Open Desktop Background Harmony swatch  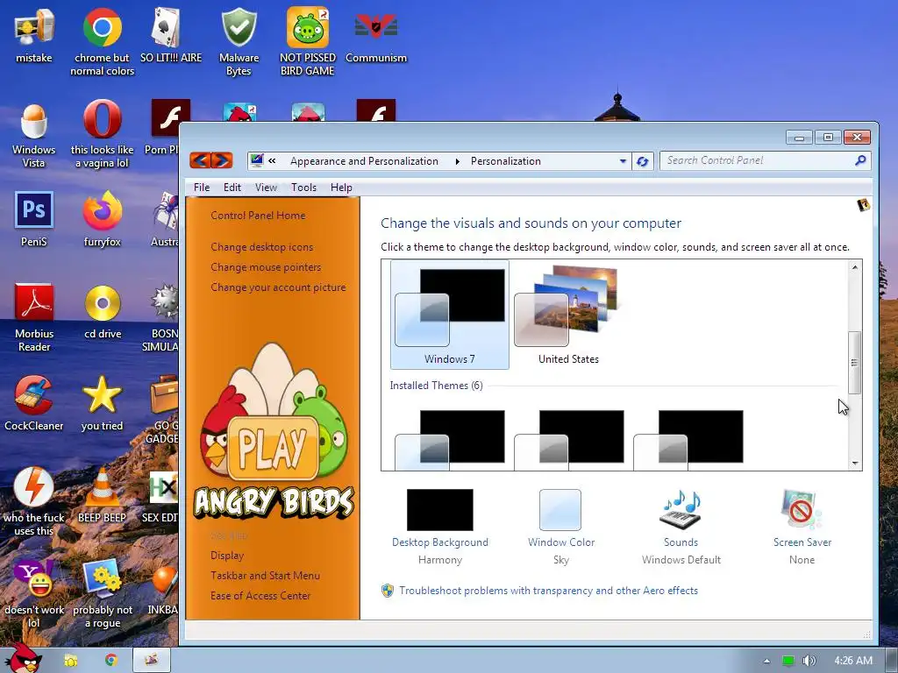pos(440,509)
